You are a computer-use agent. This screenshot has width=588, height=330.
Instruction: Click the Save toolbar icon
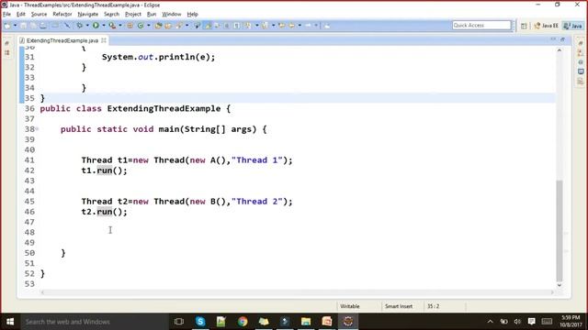point(23,26)
